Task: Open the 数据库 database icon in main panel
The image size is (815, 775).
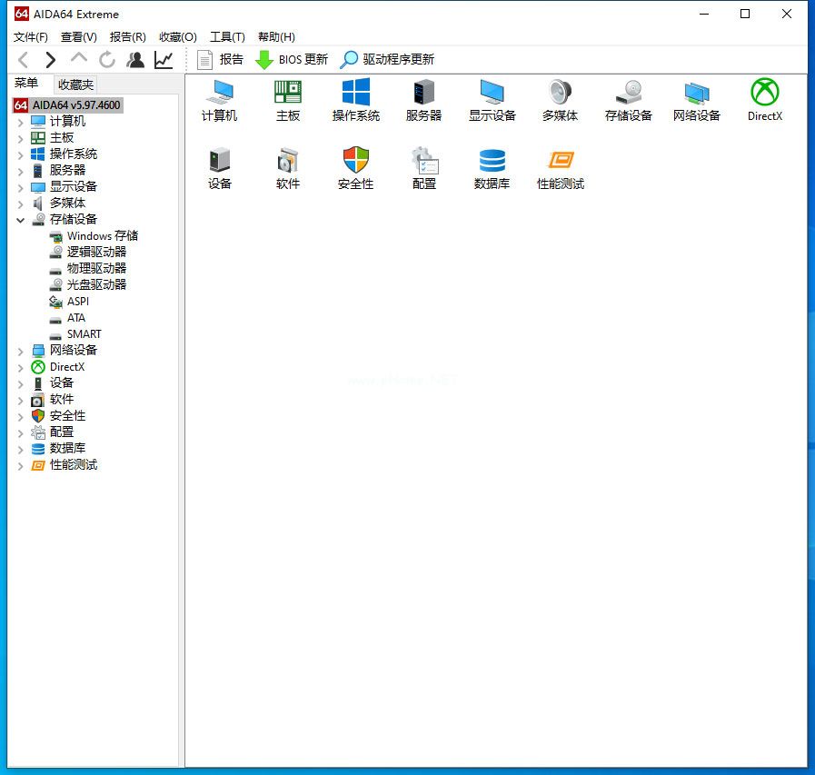Action: pyautogui.click(x=492, y=168)
